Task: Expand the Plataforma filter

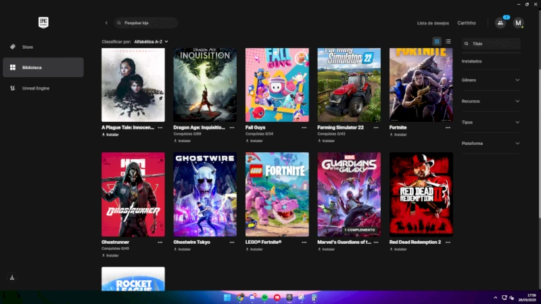Action: pos(491,144)
